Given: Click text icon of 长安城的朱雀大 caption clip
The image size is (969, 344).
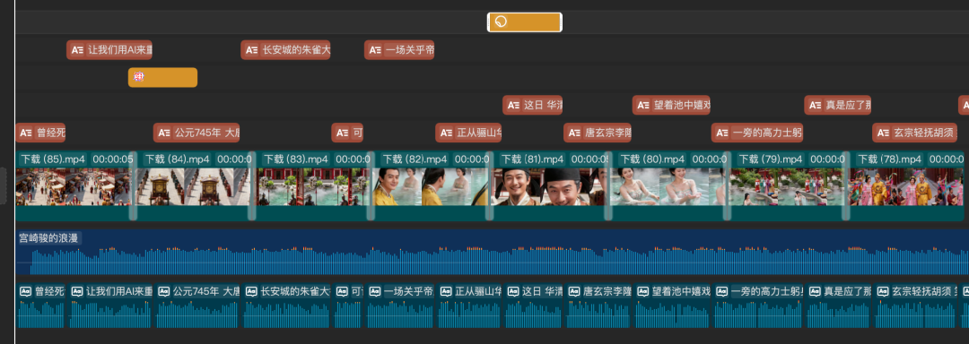Looking at the screenshot, I should tap(251, 50).
